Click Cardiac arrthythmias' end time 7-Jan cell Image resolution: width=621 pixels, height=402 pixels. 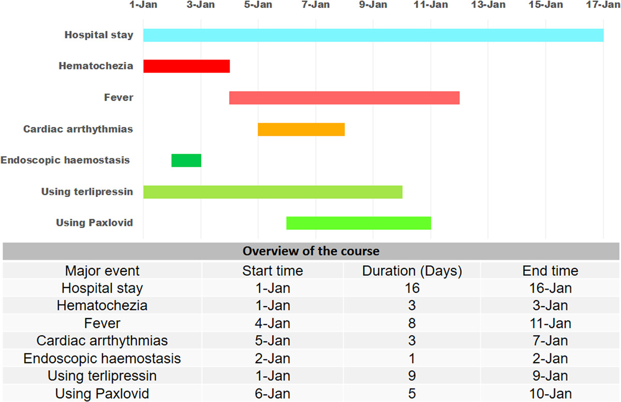pyautogui.click(x=550, y=341)
